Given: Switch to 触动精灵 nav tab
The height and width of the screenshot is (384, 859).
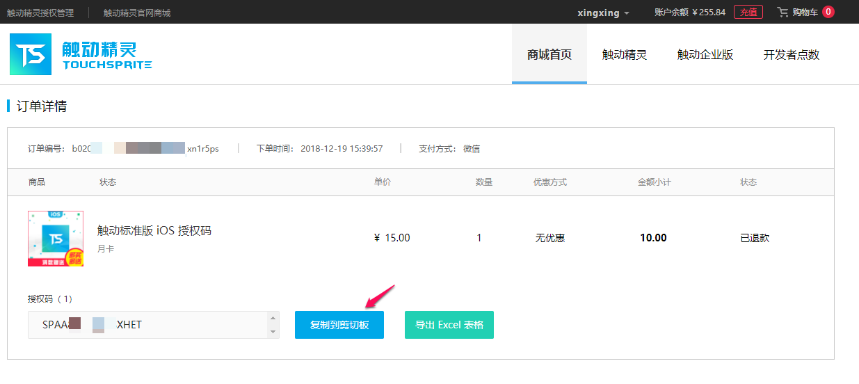Looking at the screenshot, I should tap(625, 54).
